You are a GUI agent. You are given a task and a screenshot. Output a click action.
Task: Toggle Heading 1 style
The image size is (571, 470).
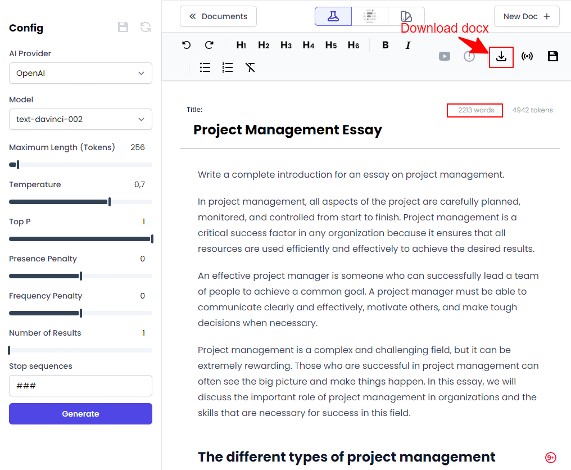pyautogui.click(x=241, y=45)
